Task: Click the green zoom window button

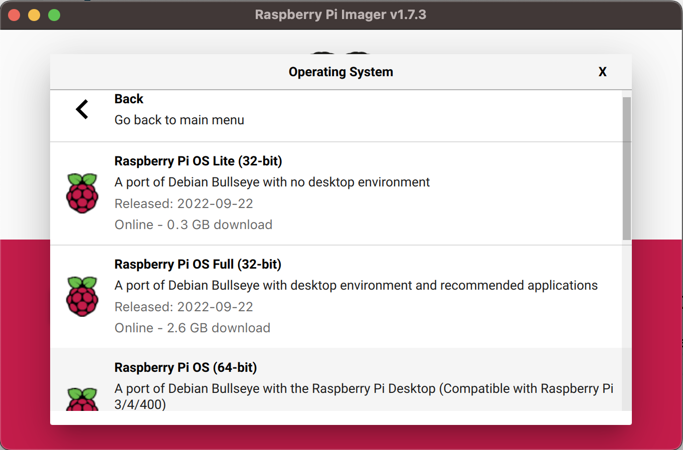Action: 54,15
